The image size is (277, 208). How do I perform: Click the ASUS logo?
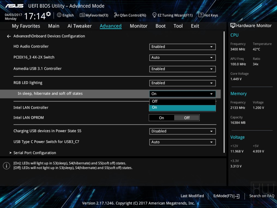[x=14, y=6]
